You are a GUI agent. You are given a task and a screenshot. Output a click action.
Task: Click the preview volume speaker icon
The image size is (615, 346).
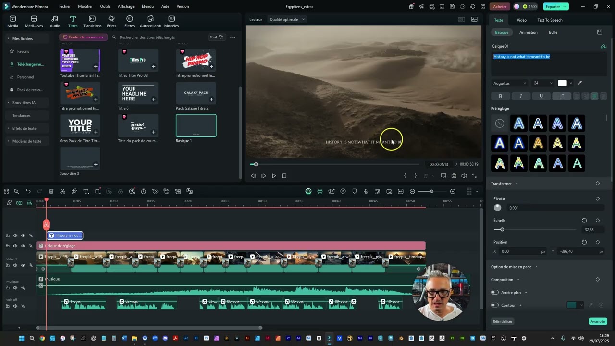coord(464,176)
